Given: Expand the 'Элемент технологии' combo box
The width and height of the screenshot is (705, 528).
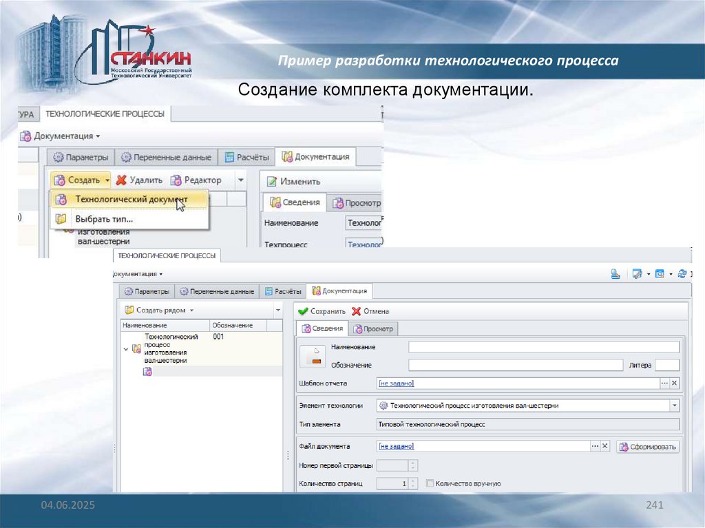Looking at the screenshot, I should tap(673, 405).
